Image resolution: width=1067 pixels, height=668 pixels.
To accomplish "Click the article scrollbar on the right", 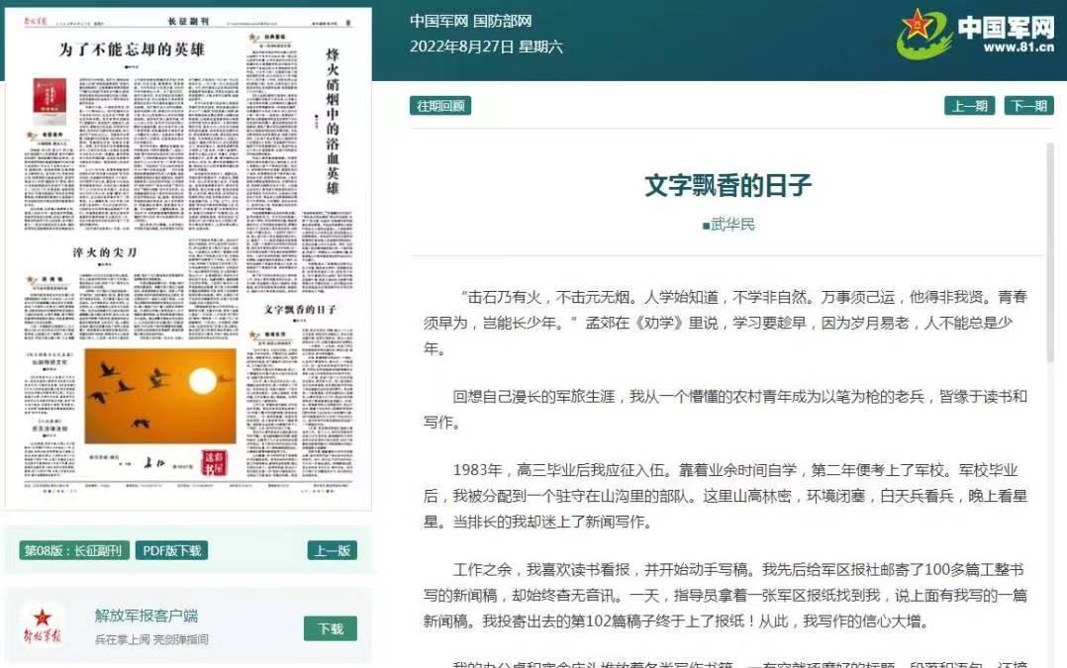I will click(1050, 251).
